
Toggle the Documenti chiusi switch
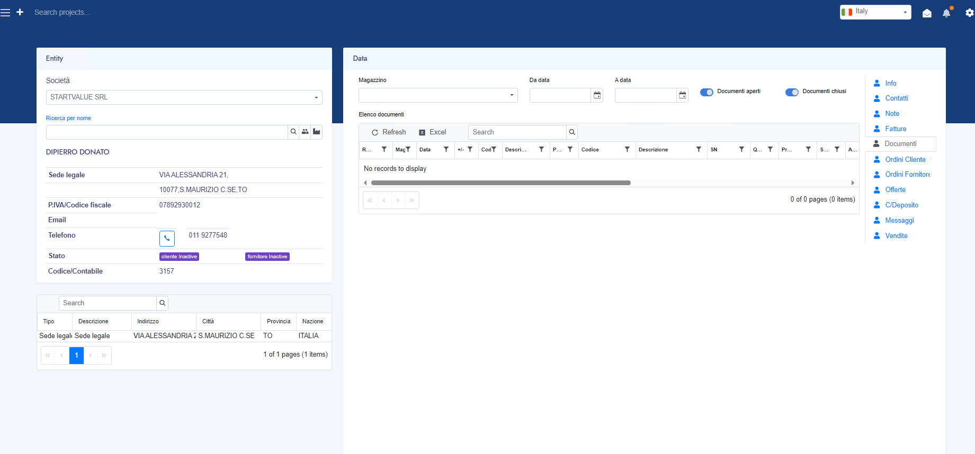click(792, 92)
